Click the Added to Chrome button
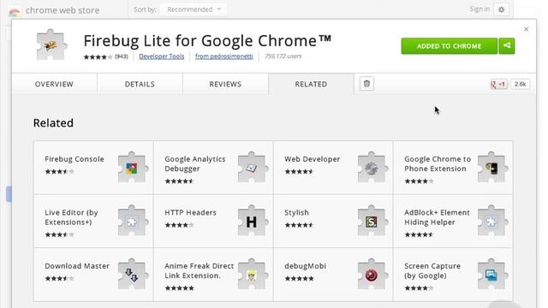 point(449,45)
